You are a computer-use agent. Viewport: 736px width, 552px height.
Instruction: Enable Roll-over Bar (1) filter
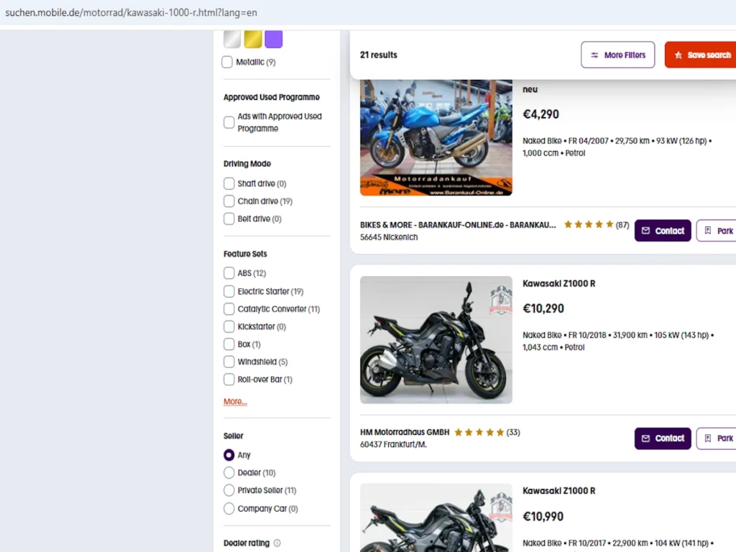[229, 379]
